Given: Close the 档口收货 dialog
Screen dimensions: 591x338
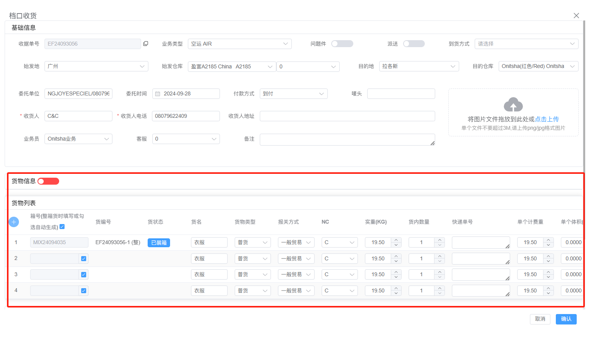Looking at the screenshot, I should 576,15.
